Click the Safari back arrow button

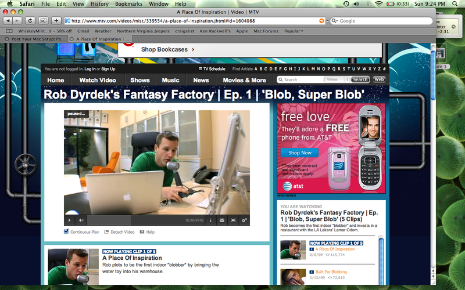coord(8,21)
